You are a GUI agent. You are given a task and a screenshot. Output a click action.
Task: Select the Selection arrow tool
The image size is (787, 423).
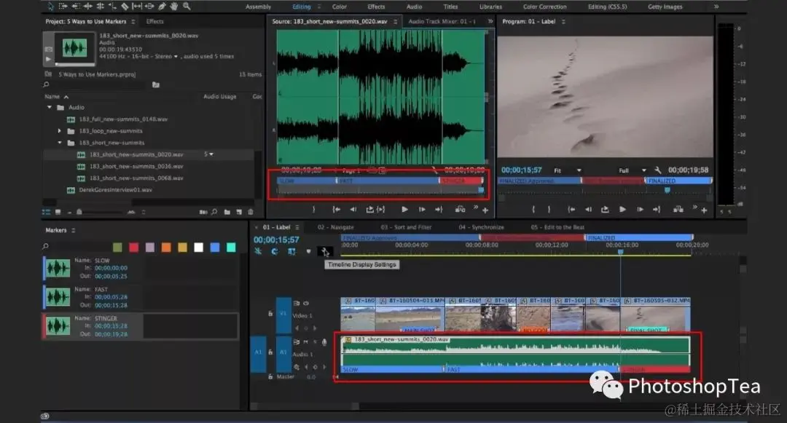(51, 7)
